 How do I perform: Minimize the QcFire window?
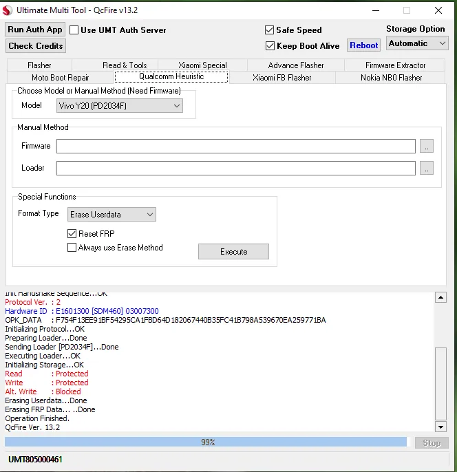pyautogui.click(x=375, y=10)
